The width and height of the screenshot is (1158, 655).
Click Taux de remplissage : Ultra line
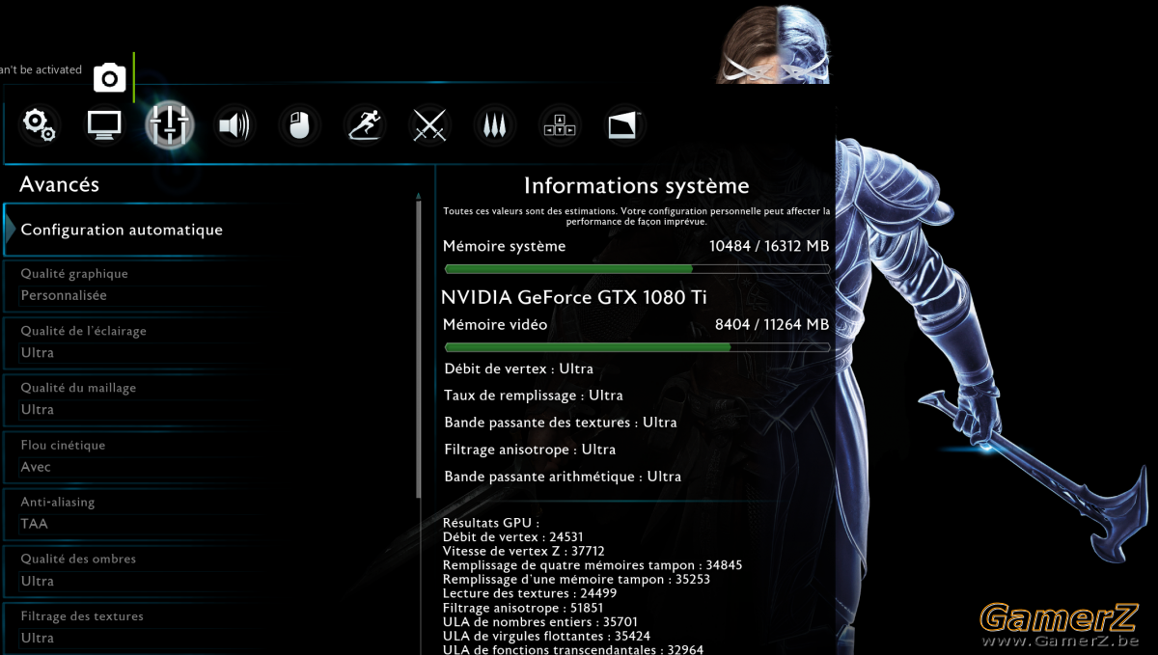[x=534, y=396]
